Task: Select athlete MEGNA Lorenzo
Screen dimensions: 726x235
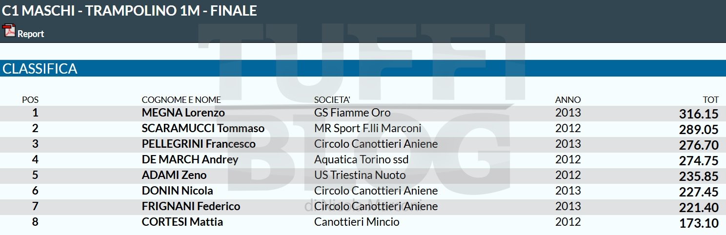Action: click(183, 113)
